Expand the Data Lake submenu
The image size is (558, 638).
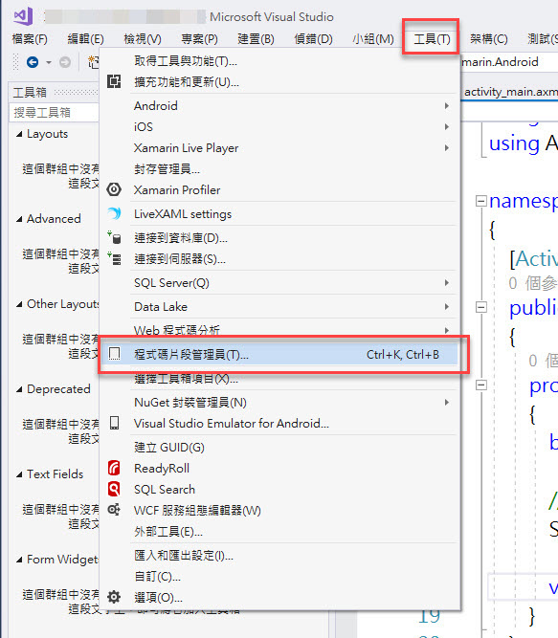pyautogui.click(x=279, y=307)
